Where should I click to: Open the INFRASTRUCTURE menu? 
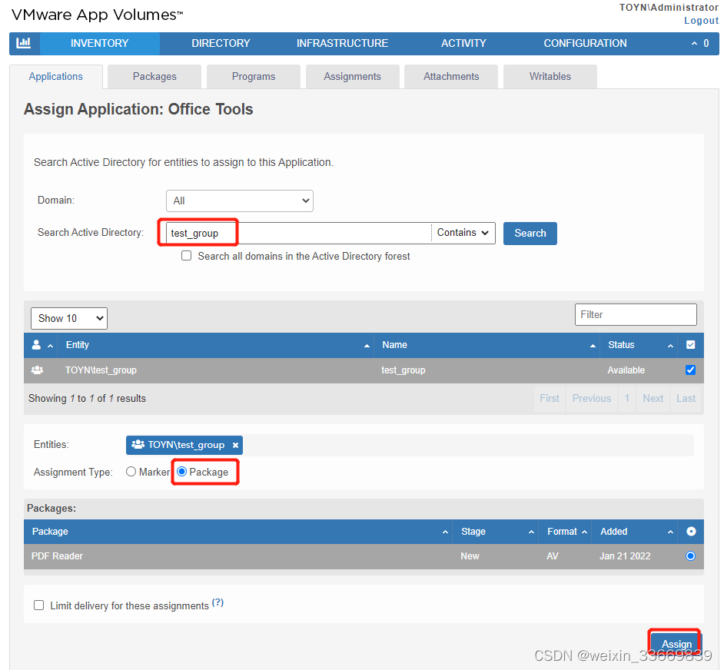coord(342,43)
